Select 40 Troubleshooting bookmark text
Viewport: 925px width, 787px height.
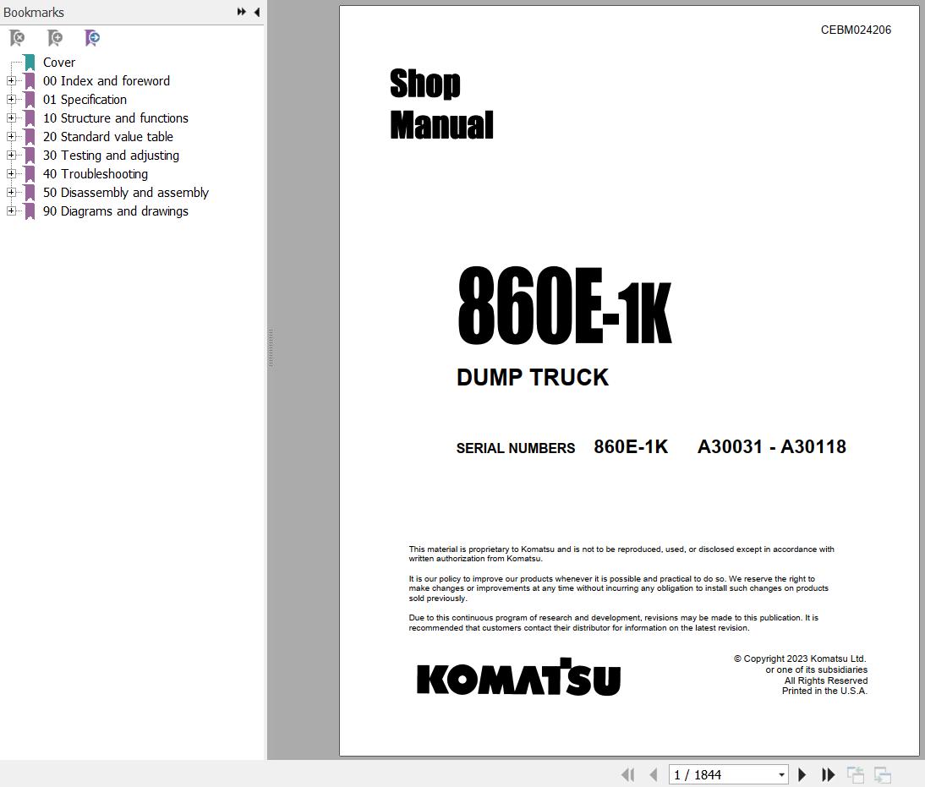tap(96, 173)
